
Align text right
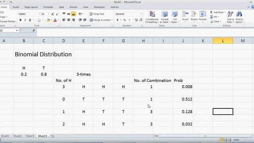(73, 20)
